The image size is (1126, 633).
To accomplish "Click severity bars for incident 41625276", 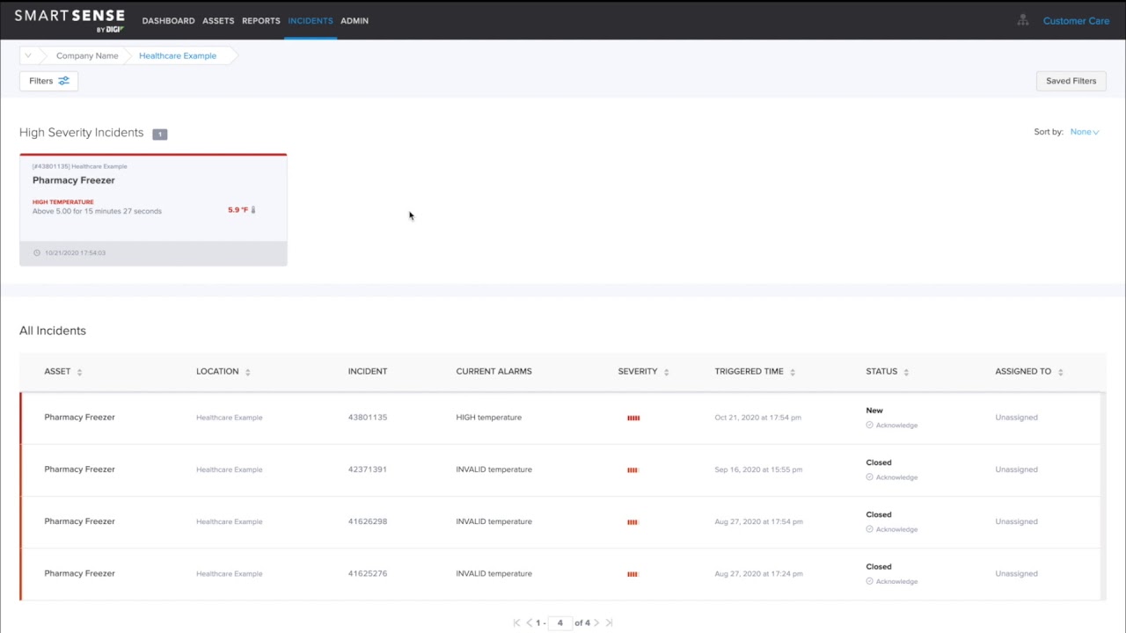I will coord(632,574).
